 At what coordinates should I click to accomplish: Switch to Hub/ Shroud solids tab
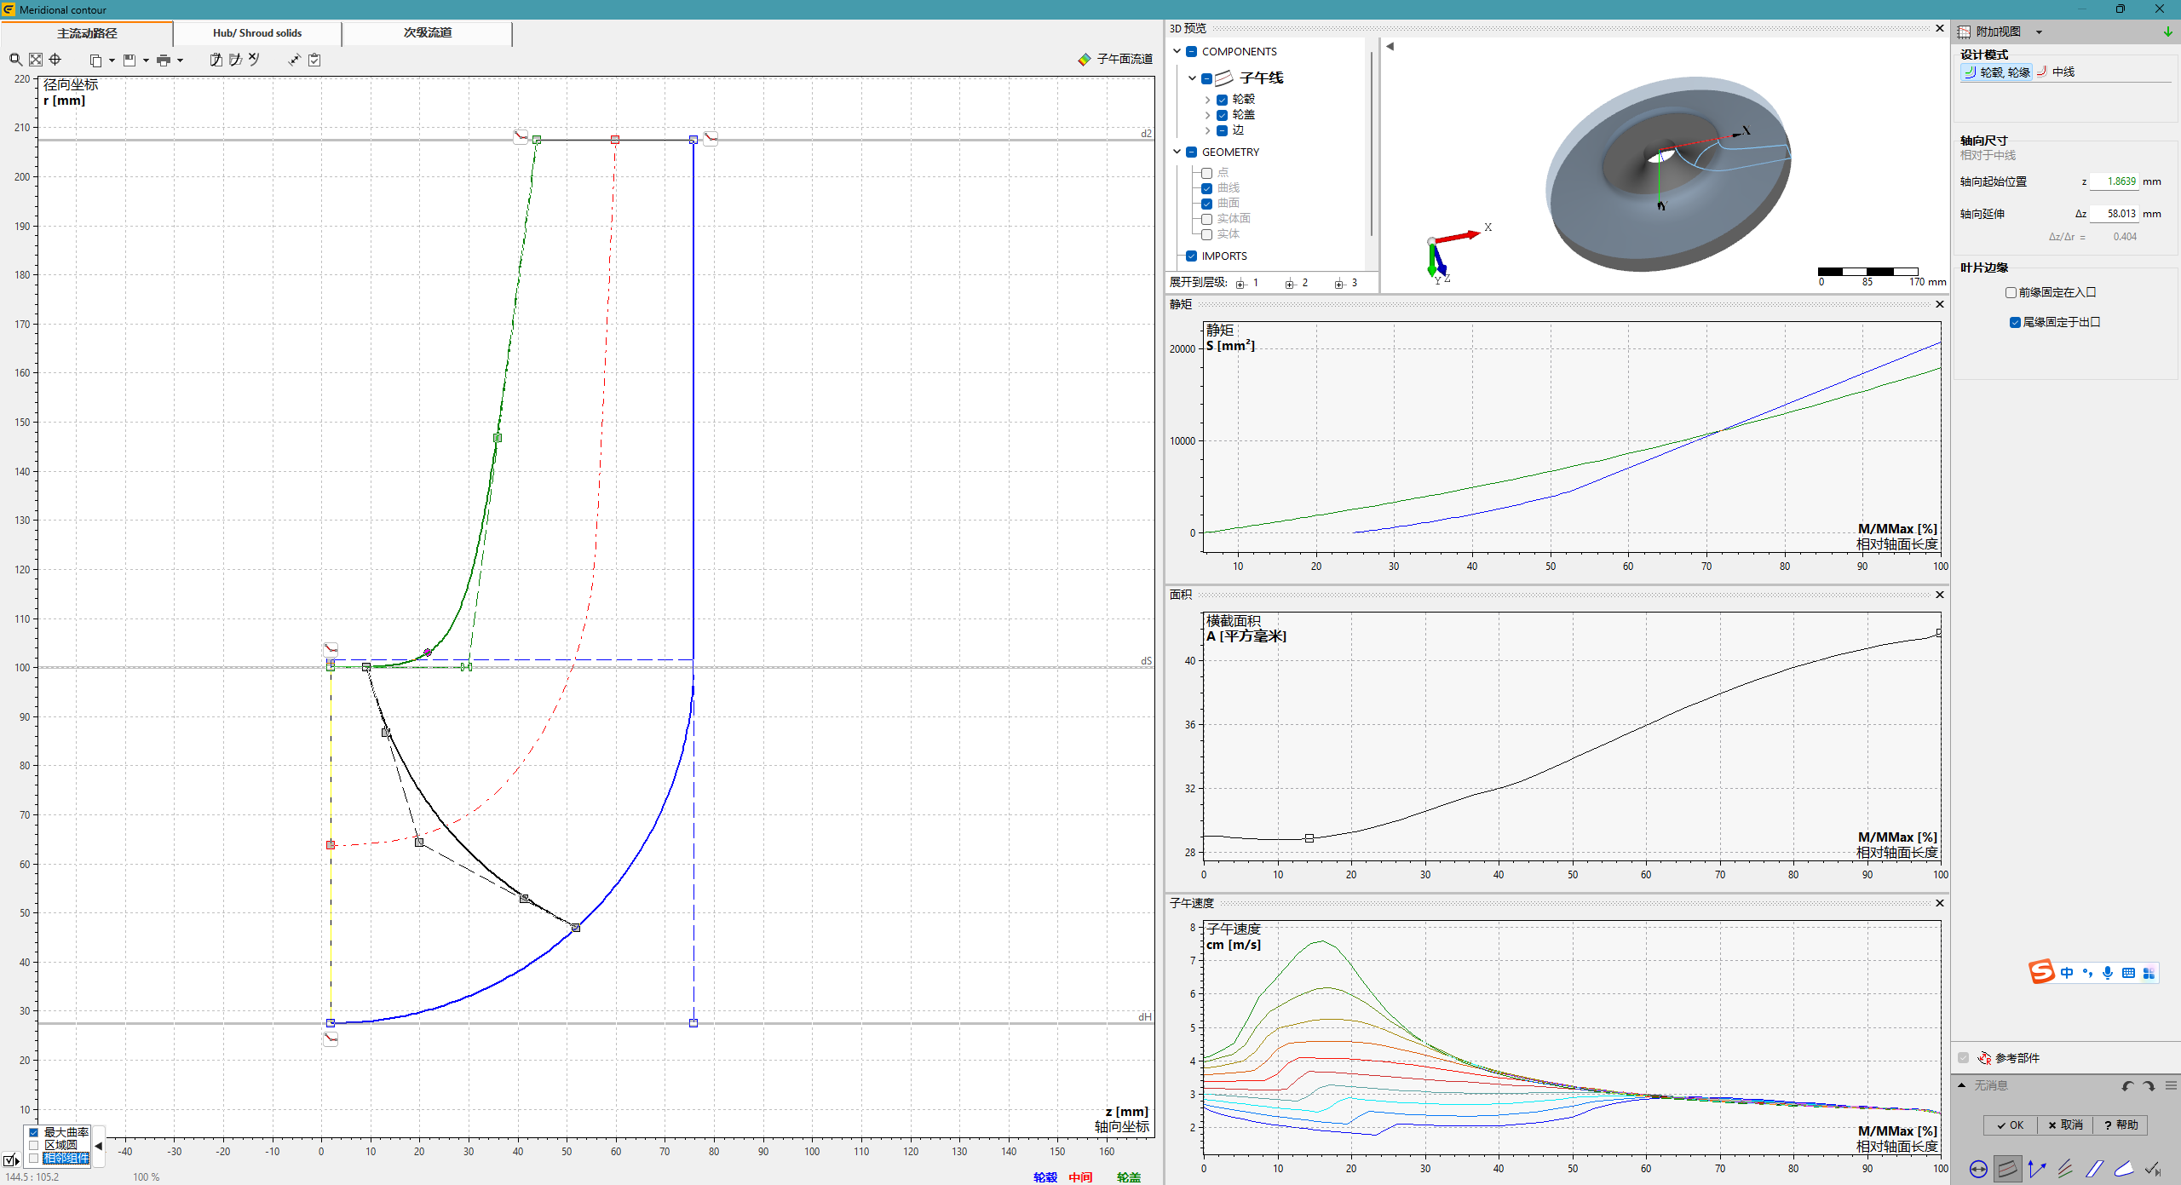tap(257, 33)
